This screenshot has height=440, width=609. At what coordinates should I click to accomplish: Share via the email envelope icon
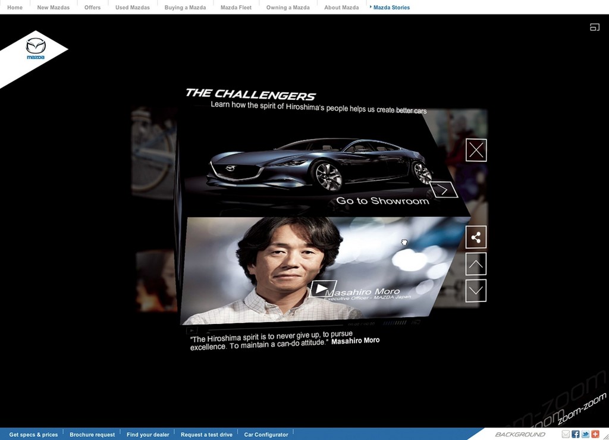pos(566,434)
